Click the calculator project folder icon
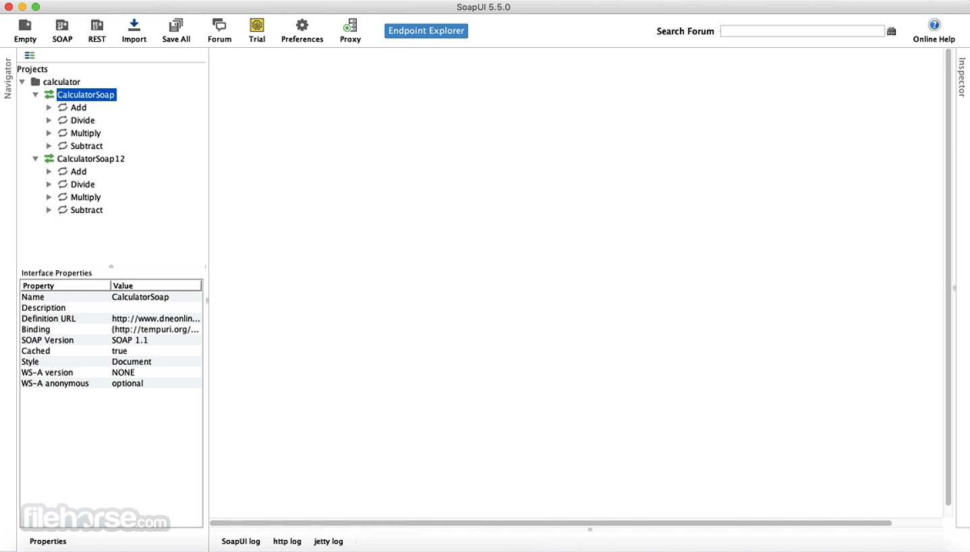970x552 pixels. pos(36,82)
